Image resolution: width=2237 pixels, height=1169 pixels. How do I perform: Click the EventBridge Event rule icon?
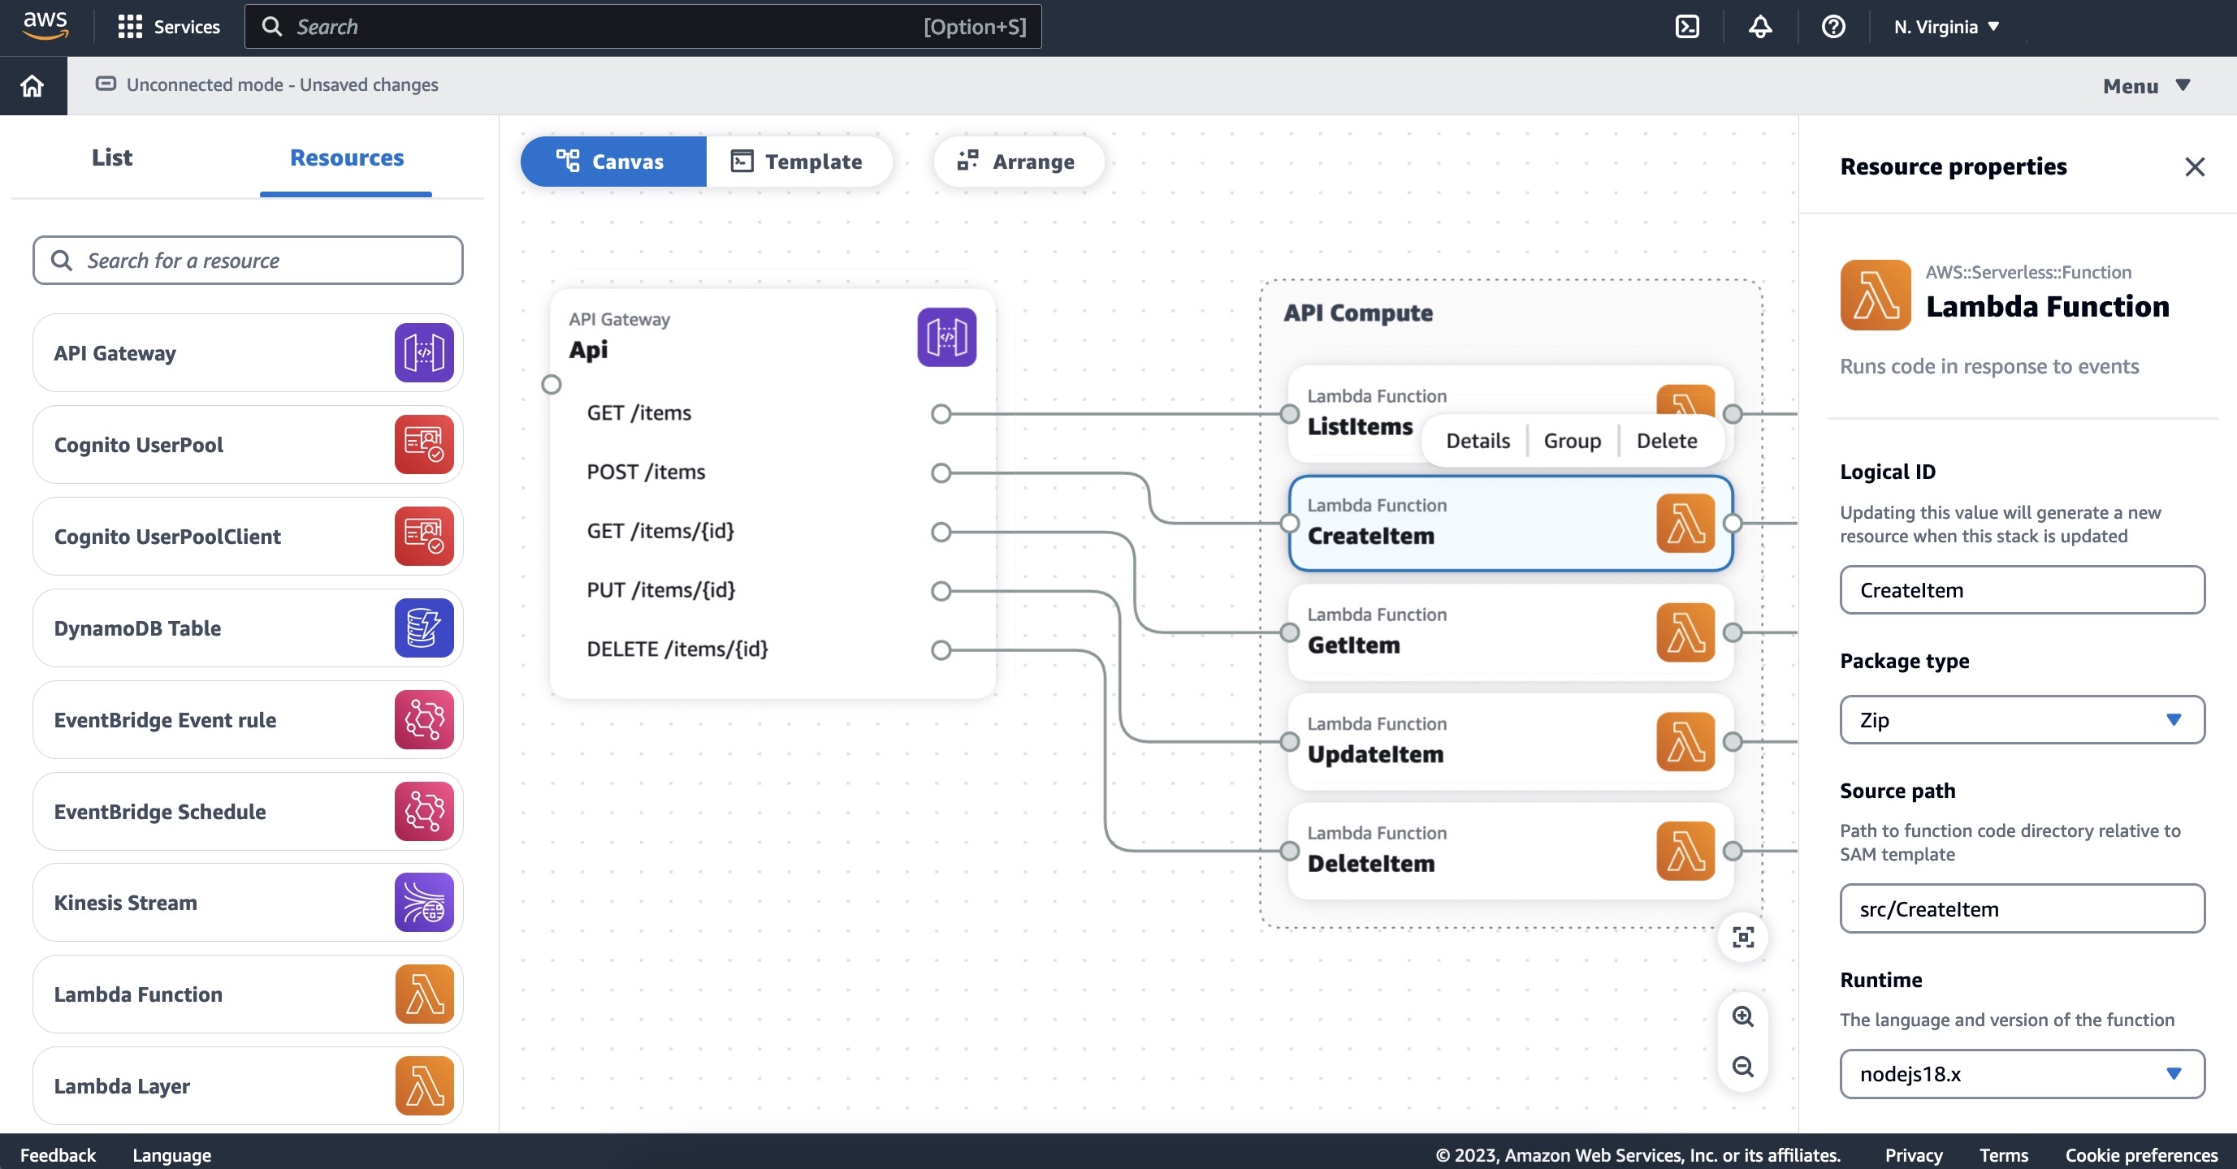point(424,719)
